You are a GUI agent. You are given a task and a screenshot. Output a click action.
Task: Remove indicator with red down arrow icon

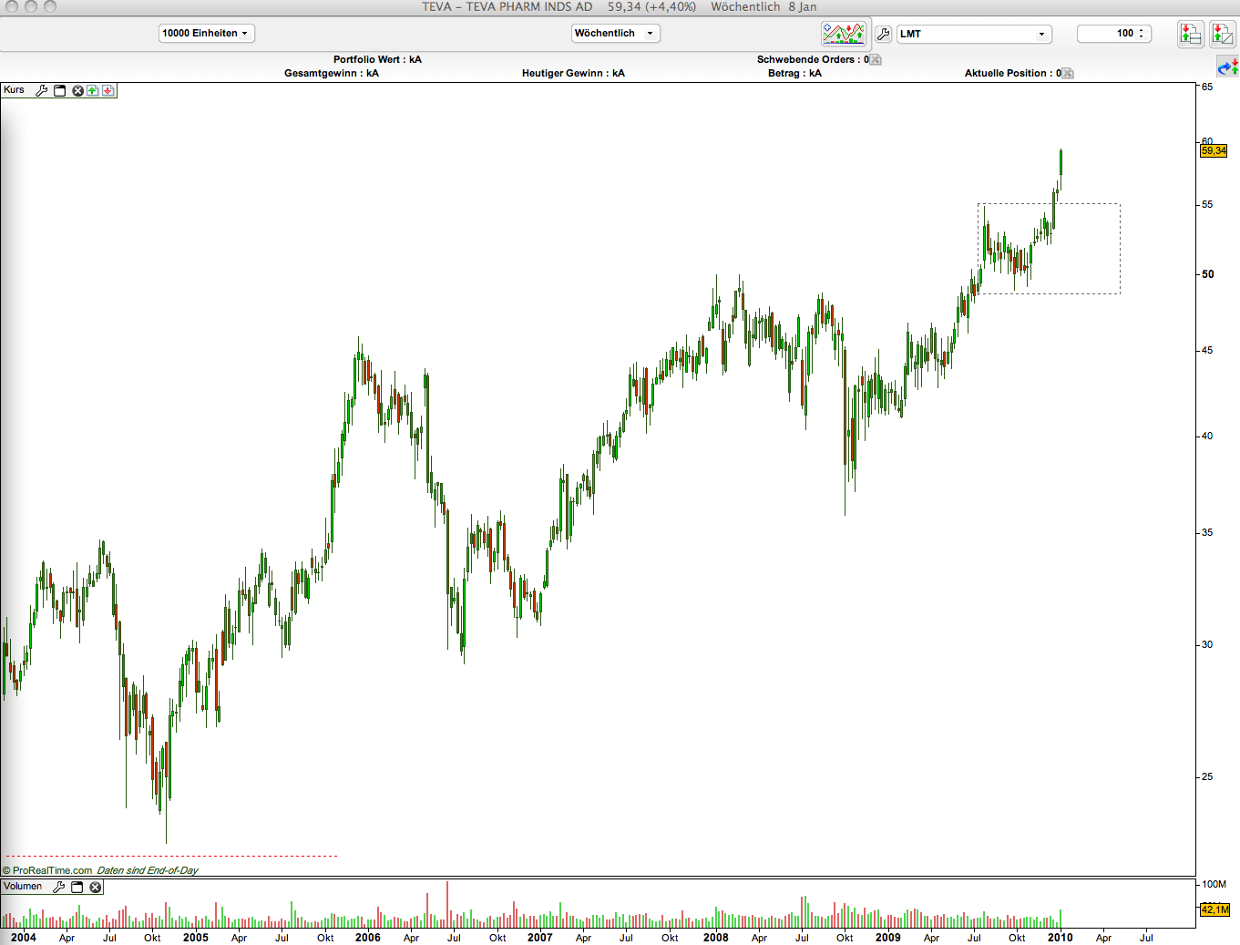click(108, 90)
